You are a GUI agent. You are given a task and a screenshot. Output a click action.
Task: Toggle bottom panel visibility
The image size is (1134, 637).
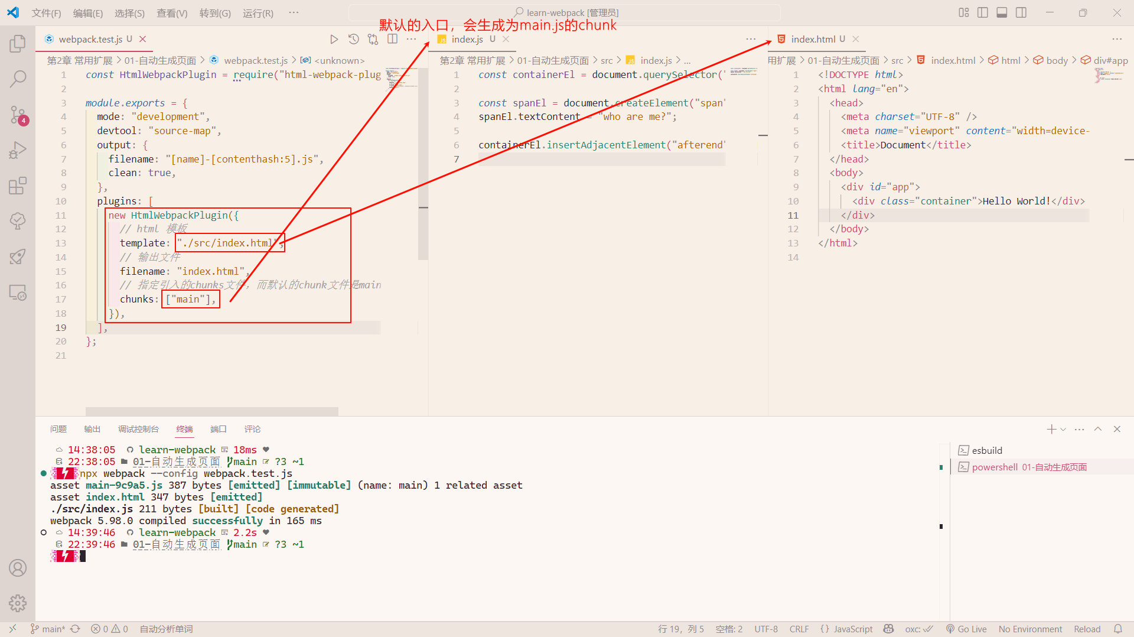tap(1002, 12)
